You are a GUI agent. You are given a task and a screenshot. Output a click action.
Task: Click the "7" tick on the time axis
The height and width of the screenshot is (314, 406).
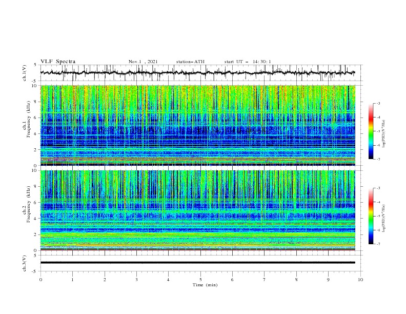265,280
